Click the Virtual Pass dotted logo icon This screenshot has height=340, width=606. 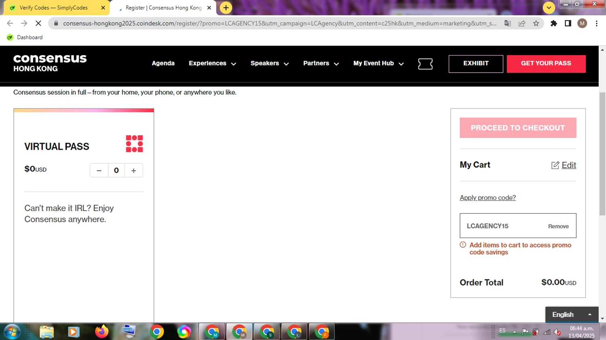[134, 144]
